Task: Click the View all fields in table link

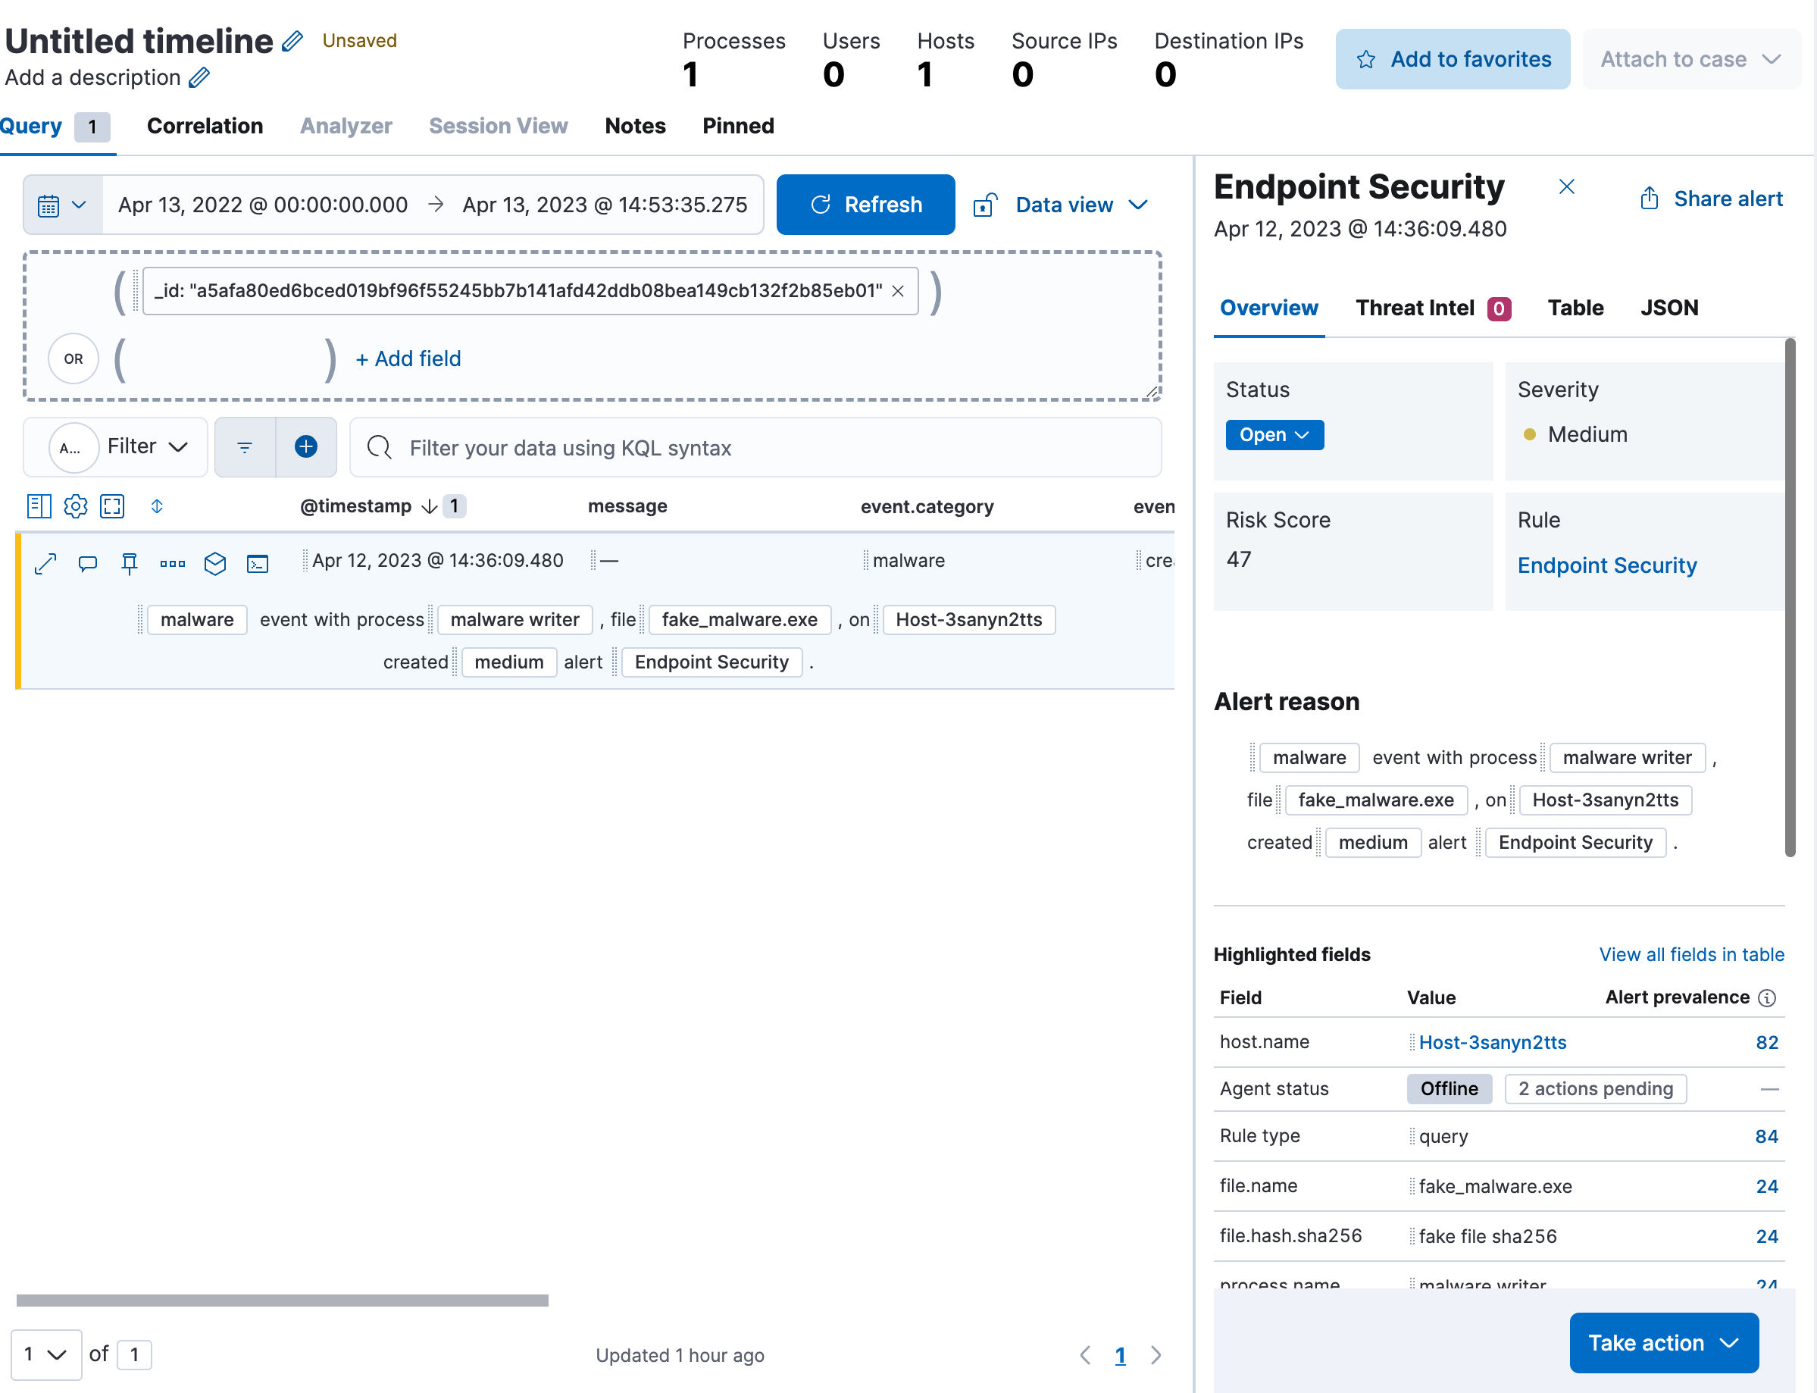Action: (x=1690, y=954)
